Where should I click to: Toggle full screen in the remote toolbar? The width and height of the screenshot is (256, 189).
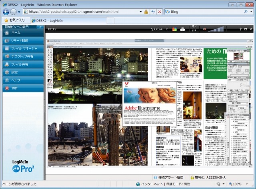[x=246, y=29]
